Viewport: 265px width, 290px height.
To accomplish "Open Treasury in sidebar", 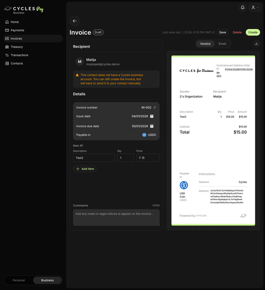I will [33, 47].
